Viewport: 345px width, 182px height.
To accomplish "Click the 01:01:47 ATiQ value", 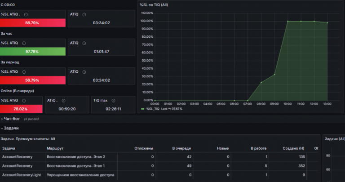I will pos(102,52).
